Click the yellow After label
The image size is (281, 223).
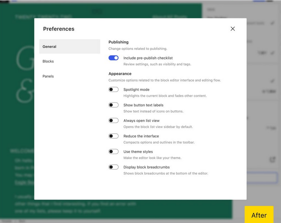click(x=259, y=215)
